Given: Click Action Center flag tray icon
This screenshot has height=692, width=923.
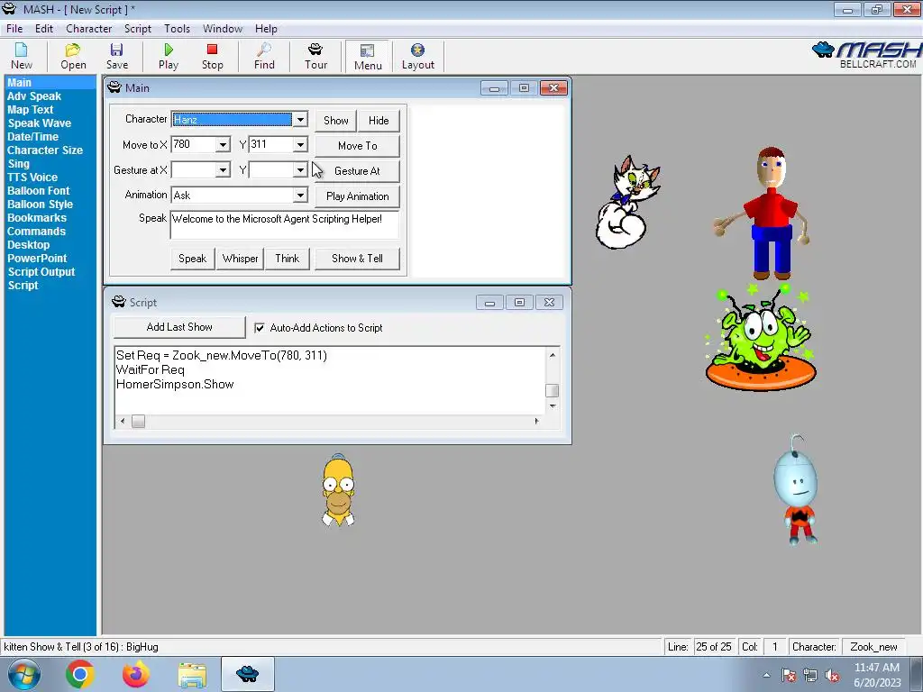Looking at the screenshot, I should pyautogui.click(x=789, y=676).
